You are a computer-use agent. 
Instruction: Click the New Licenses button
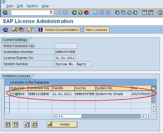tap(97, 30)
